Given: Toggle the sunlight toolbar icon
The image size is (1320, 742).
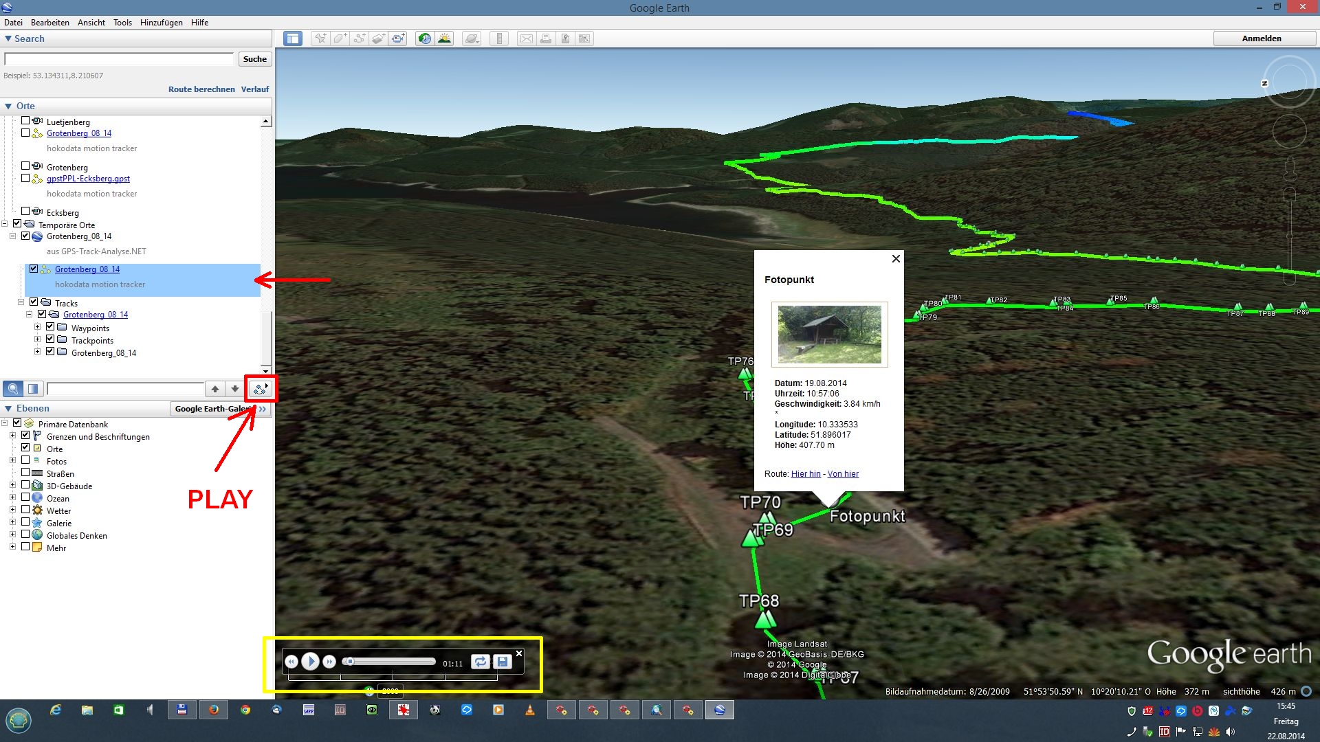Looking at the screenshot, I should pyautogui.click(x=445, y=38).
